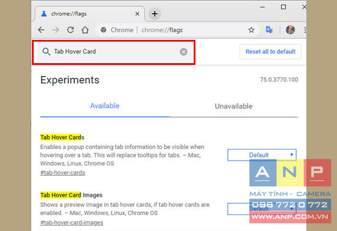Viewport: 337px width, 231px height.
Task: Select the chrome://flags browser tab
Action: 90,13
